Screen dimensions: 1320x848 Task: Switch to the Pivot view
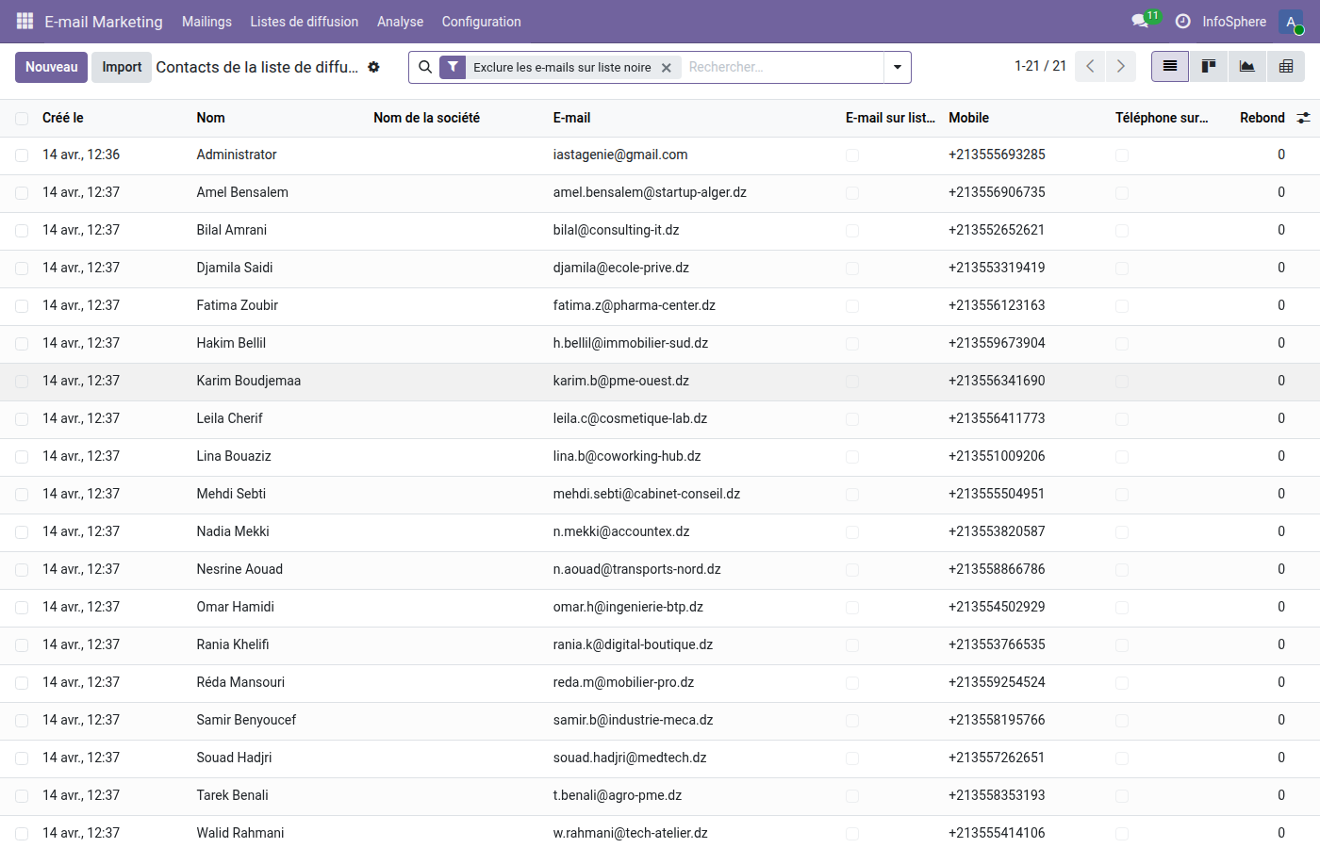click(1285, 67)
